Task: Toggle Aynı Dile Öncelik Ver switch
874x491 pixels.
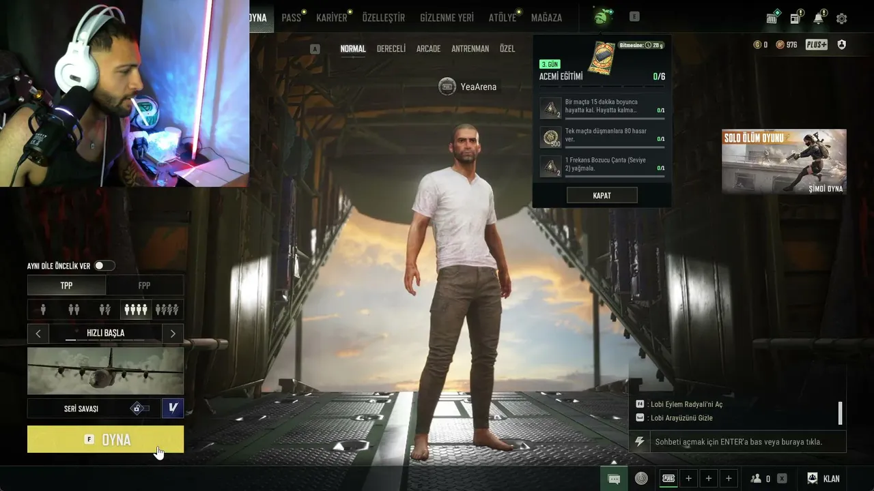Action: point(104,266)
